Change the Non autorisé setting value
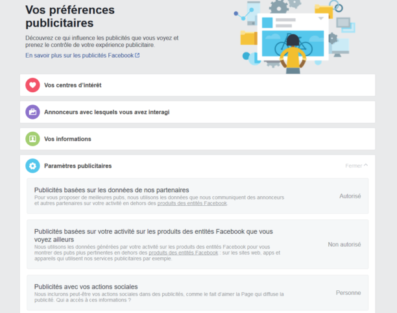Screen dimensions: 397x313 pos(344,244)
